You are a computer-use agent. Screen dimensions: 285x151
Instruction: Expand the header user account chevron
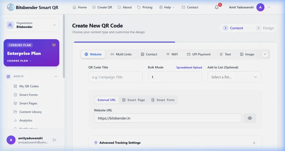(x=269, y=7)
